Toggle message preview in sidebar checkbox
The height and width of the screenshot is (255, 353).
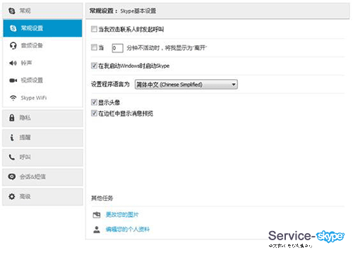pyautogui.click(x=94, y=113)
